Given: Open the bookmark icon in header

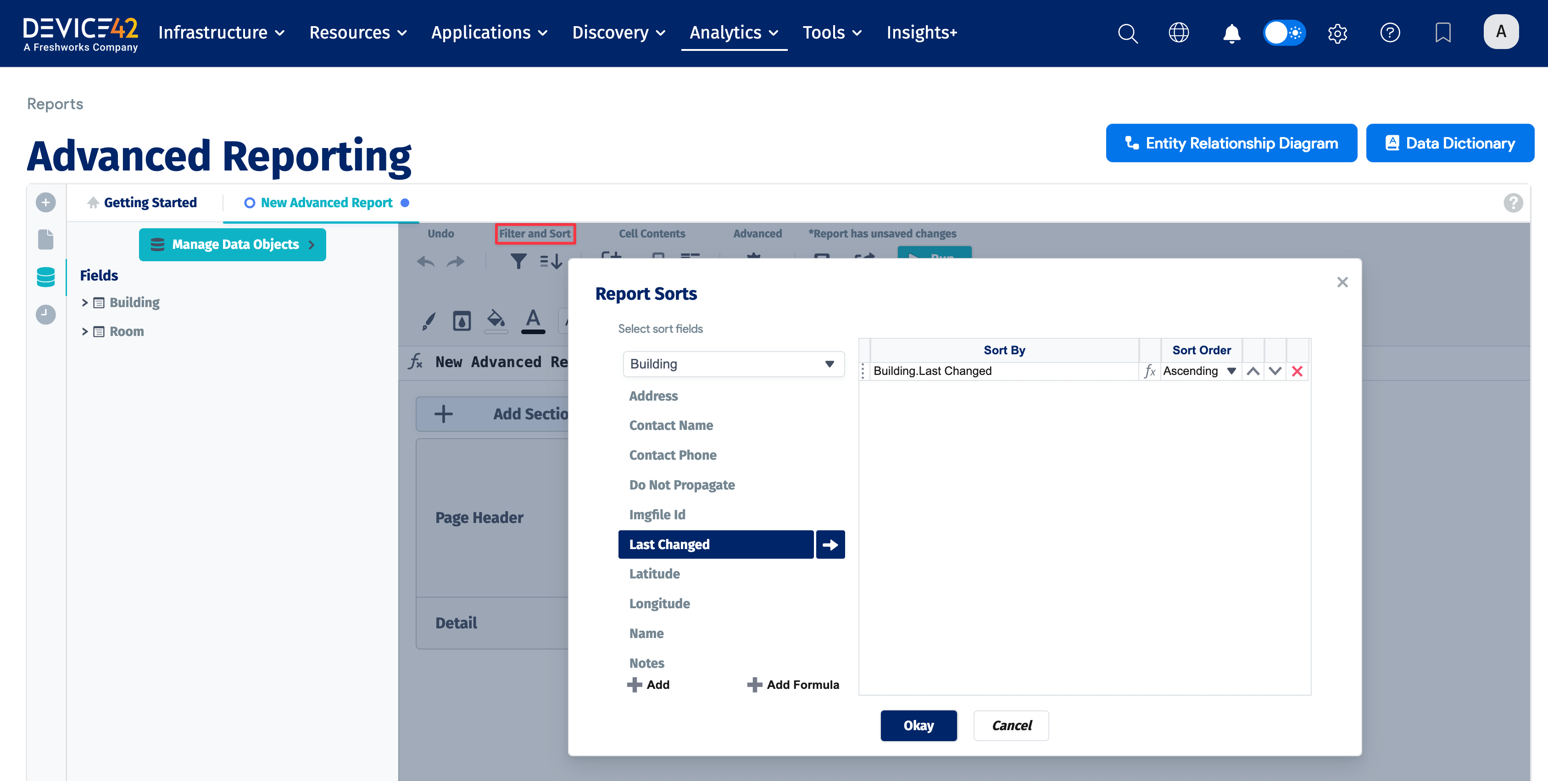Looking at the screenshot, I should point(1442,33).
